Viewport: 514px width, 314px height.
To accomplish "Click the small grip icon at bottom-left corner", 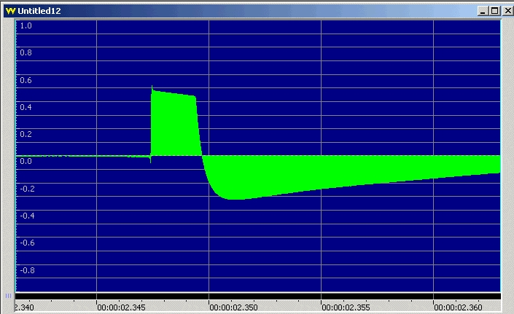I will [x=8, y=296].
